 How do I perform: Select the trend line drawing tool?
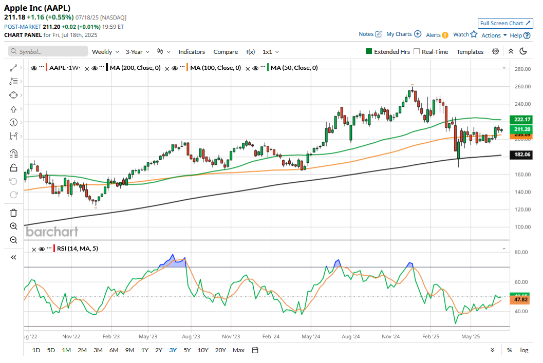point(13,68)
